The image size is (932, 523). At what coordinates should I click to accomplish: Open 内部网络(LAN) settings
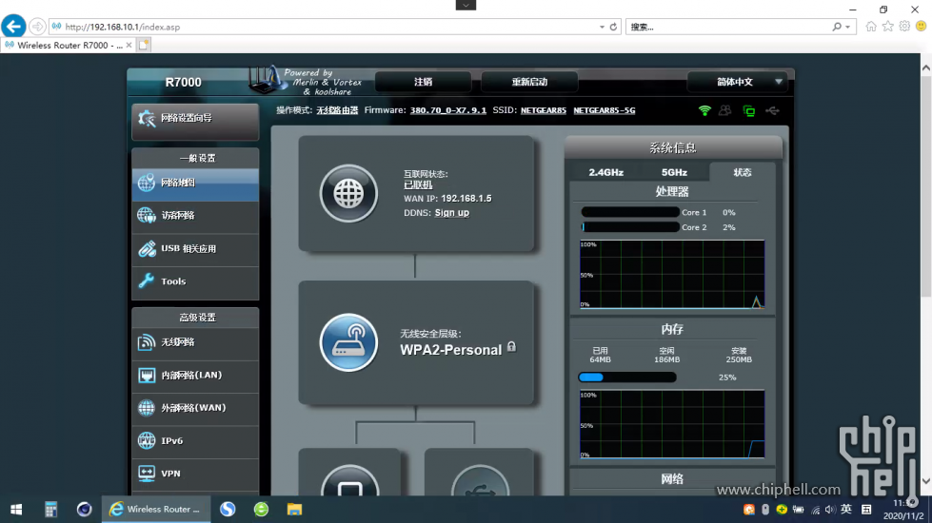tap(195, 376)
